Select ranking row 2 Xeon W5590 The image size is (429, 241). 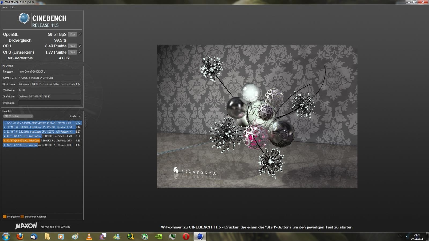(x=42, y=127)
